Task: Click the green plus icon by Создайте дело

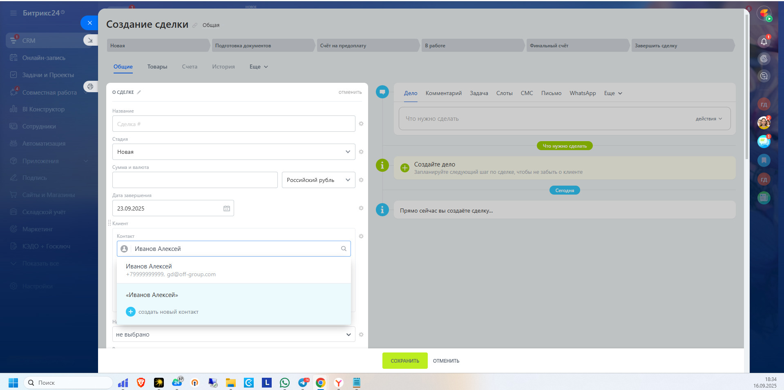Action: (404, 168)
